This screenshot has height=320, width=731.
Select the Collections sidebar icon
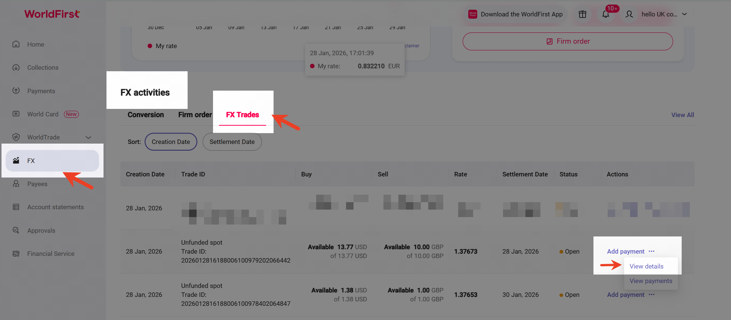click(16, 68)
